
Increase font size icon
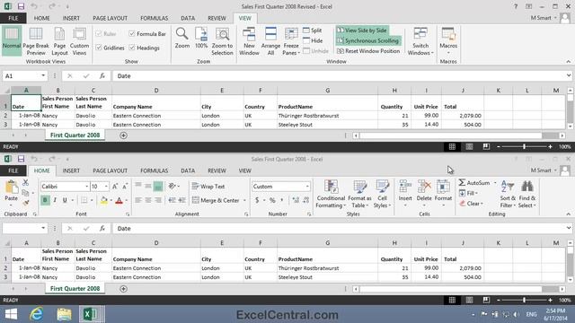coord(115,187)
